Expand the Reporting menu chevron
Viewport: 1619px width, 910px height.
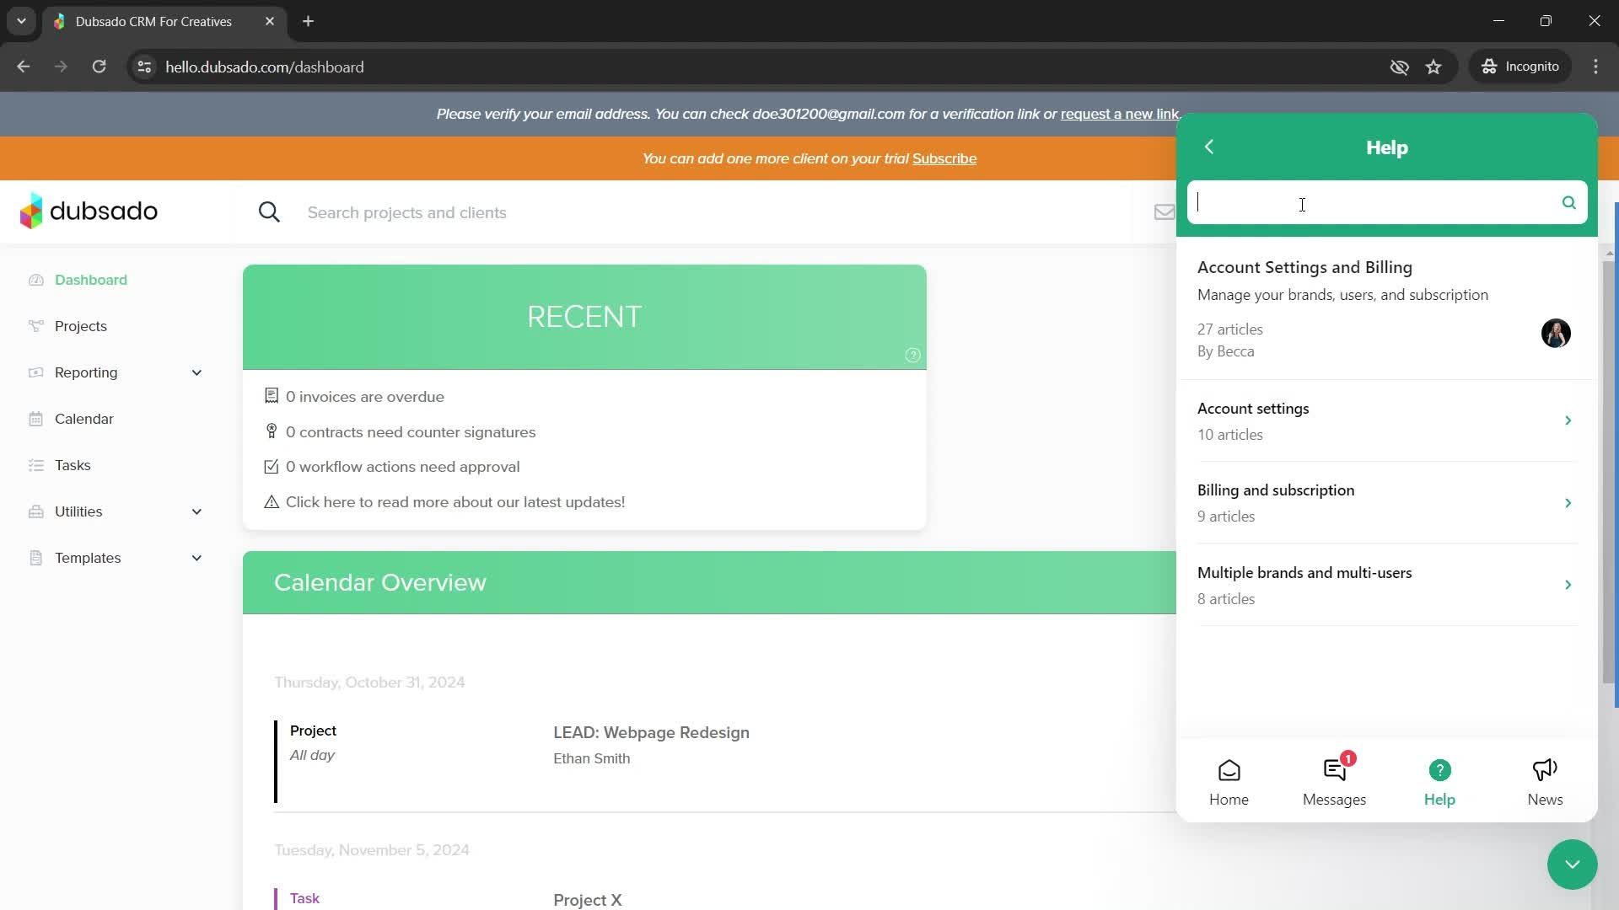[196, 373]
